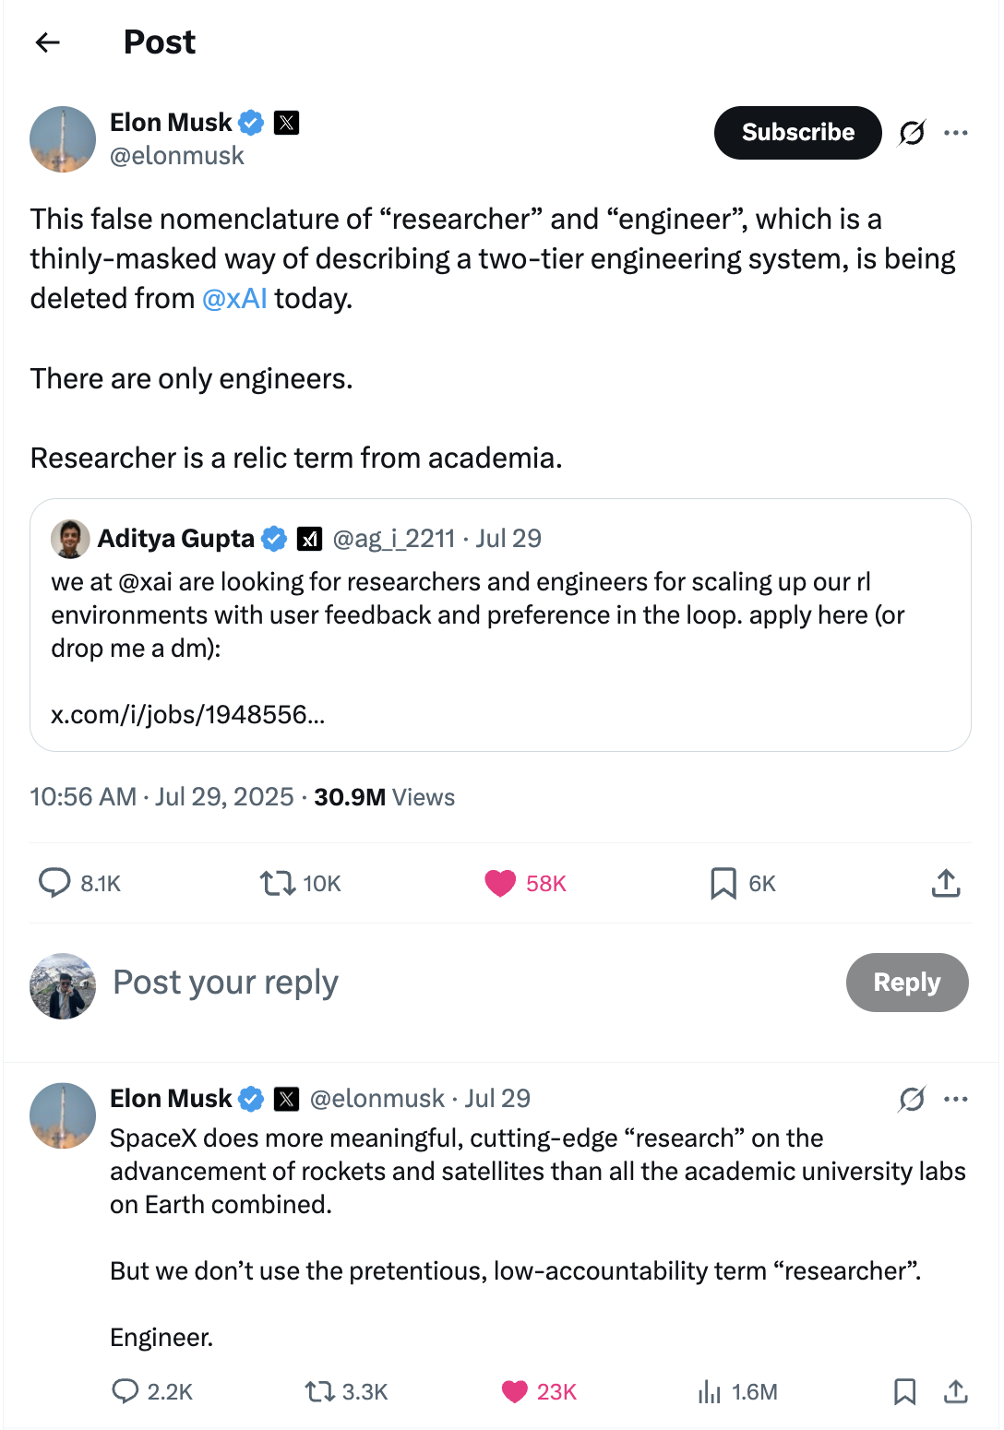Open more options on main post
The width and height of the screenshot is (1004, 1430).
pyautogui.click(x=956, y=133)
